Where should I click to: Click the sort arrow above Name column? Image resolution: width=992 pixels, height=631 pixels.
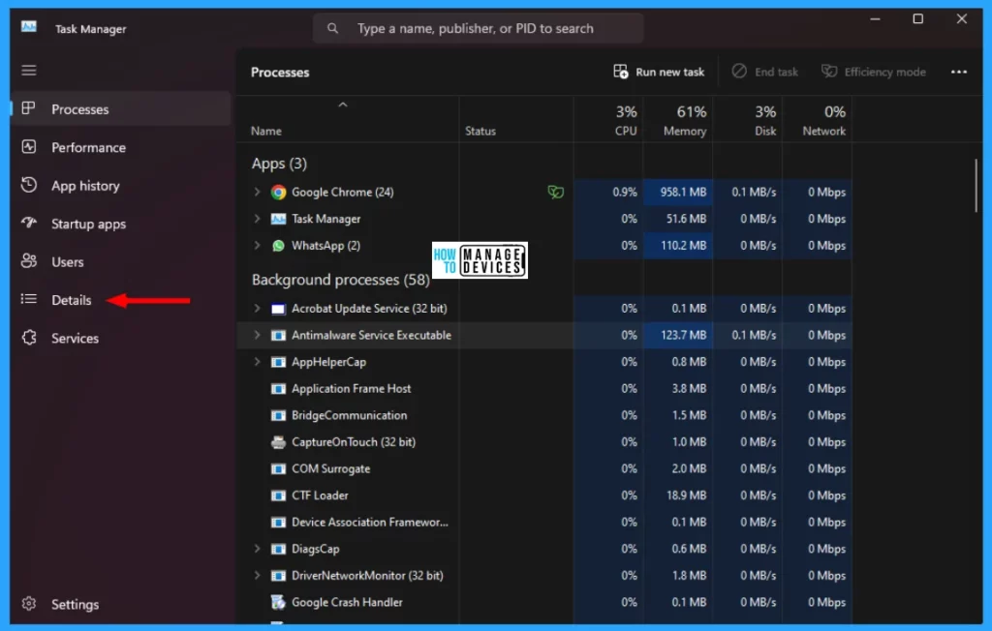[343, 105]
